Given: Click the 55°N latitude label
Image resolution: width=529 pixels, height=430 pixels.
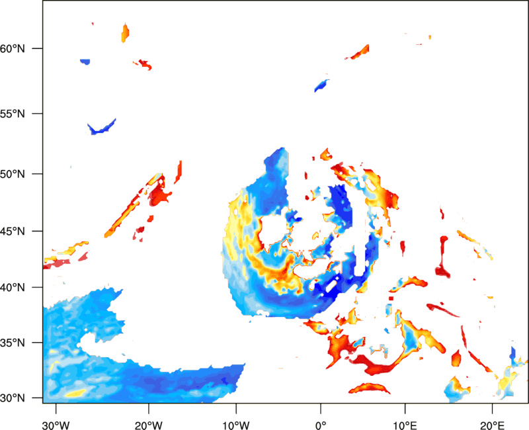Looking at the screenshot, I should [13, 114].
